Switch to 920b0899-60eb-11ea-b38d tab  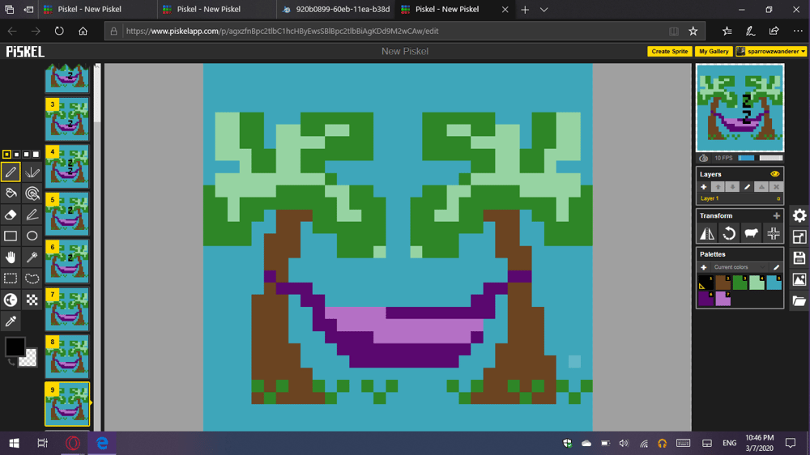coord(336,9)
